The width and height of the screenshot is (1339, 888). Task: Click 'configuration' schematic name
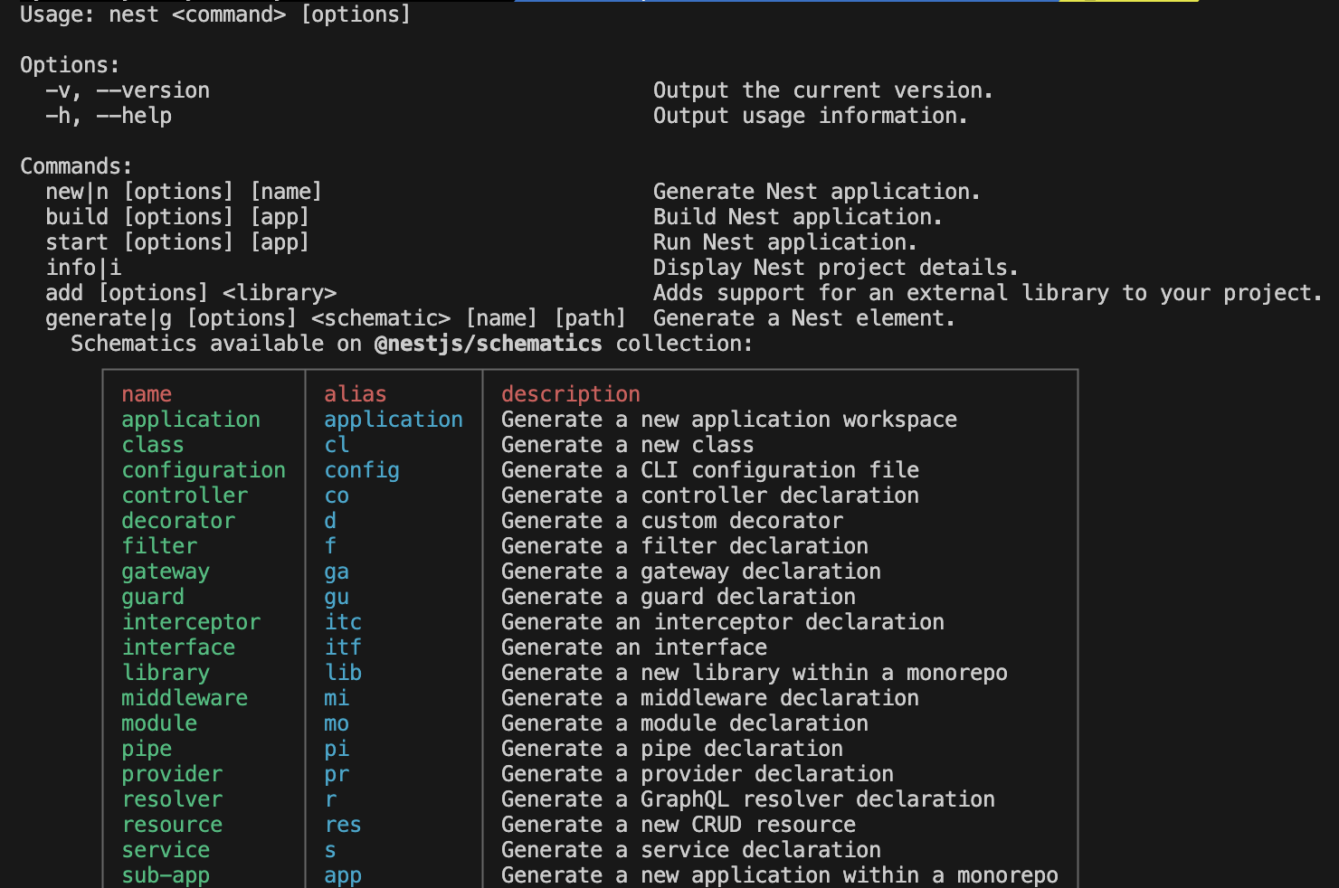pyautogui.click(x=204, y=470)
